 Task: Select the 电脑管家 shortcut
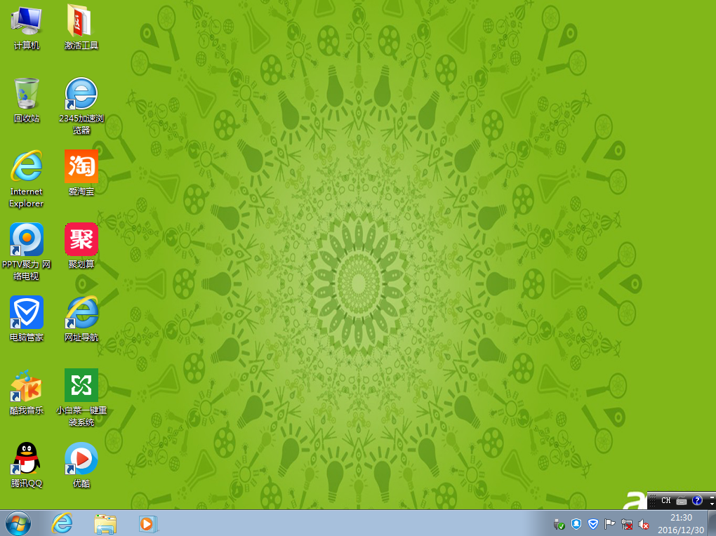click(x=27, y=319)
